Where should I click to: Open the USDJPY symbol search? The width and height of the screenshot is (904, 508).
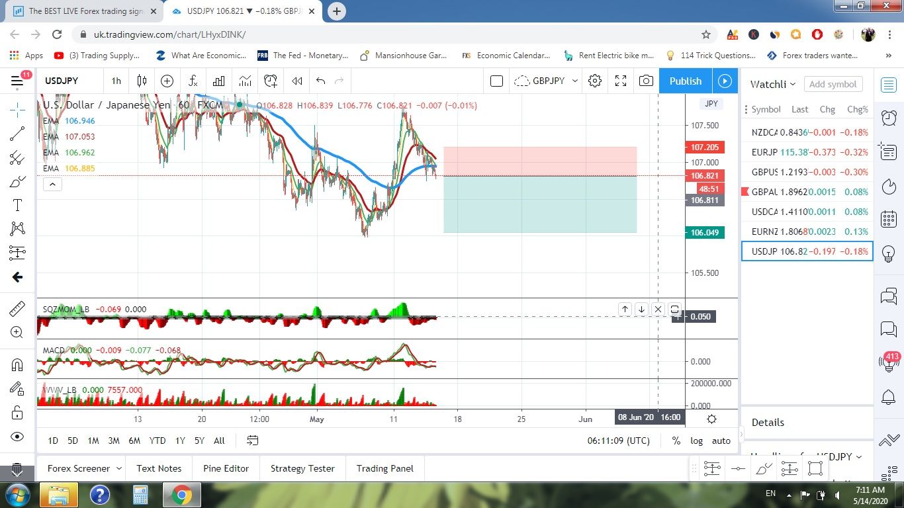pyautogui.click(x=62, y=81)
